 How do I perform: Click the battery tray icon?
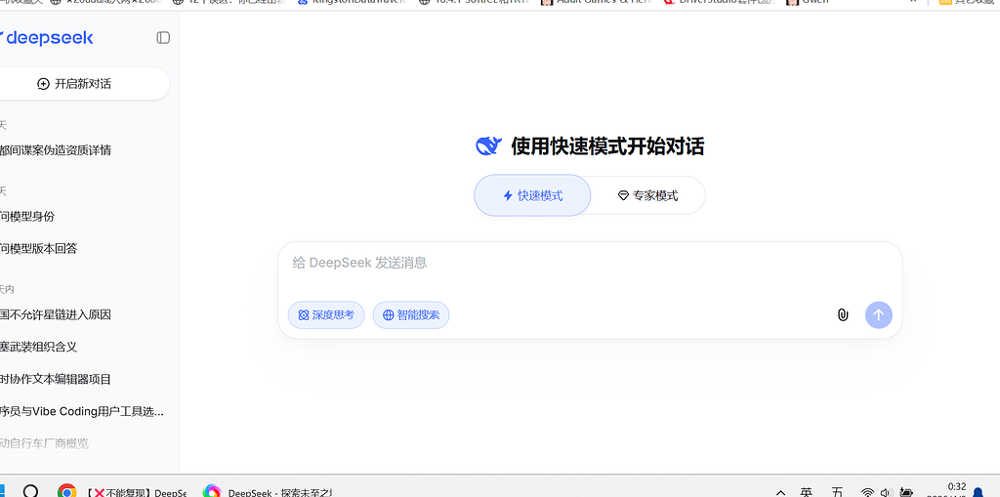905,492
